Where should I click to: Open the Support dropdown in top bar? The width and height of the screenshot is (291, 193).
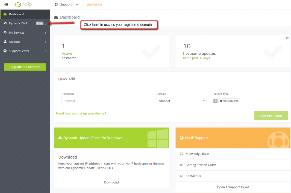[66, 5]
